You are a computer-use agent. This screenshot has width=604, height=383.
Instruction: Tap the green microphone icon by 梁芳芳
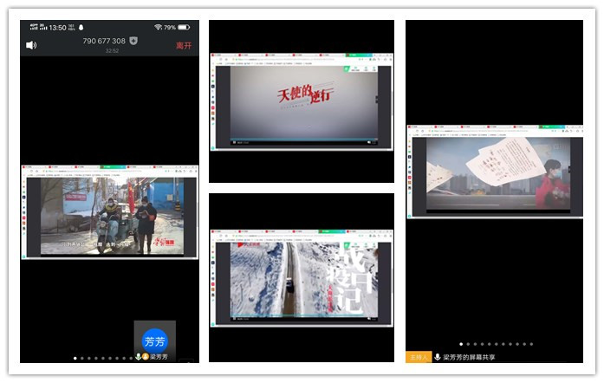point(139,356)
